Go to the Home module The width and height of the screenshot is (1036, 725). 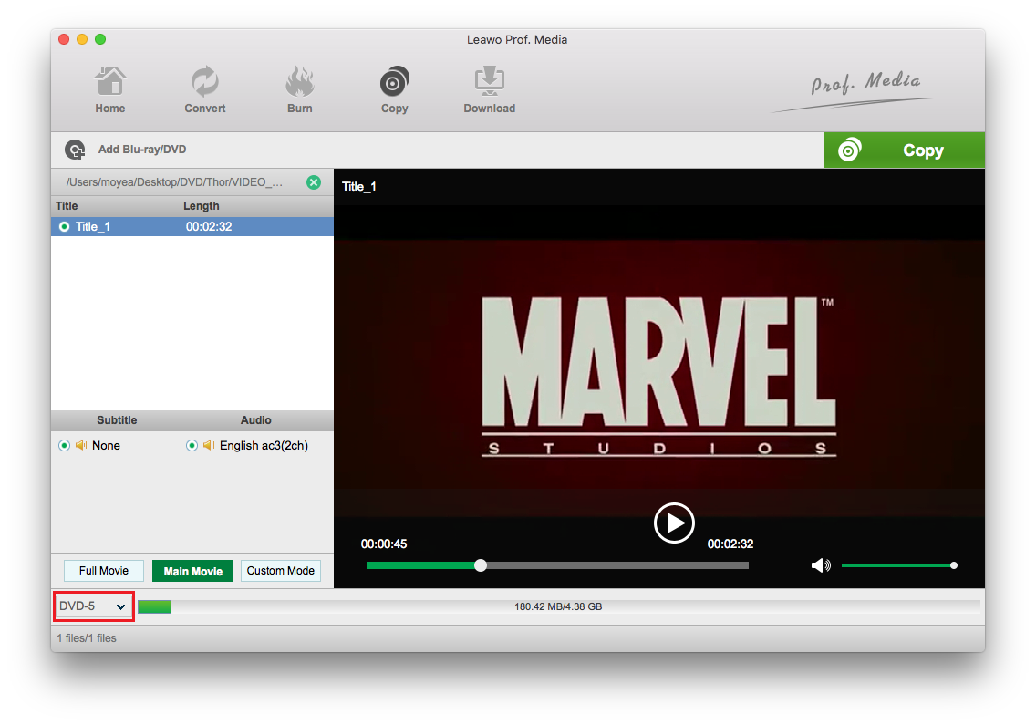109,90
